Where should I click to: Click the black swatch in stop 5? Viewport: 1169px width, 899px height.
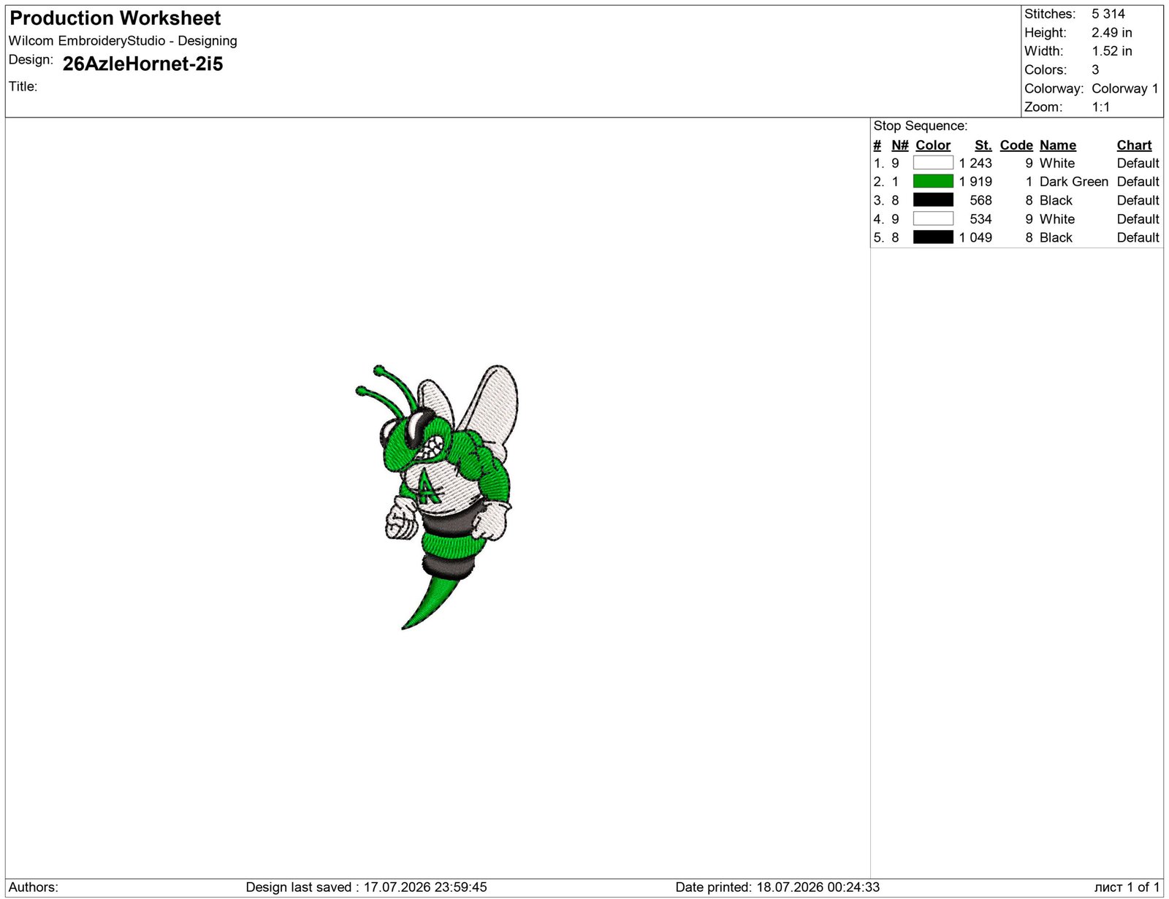pos(933,237)
